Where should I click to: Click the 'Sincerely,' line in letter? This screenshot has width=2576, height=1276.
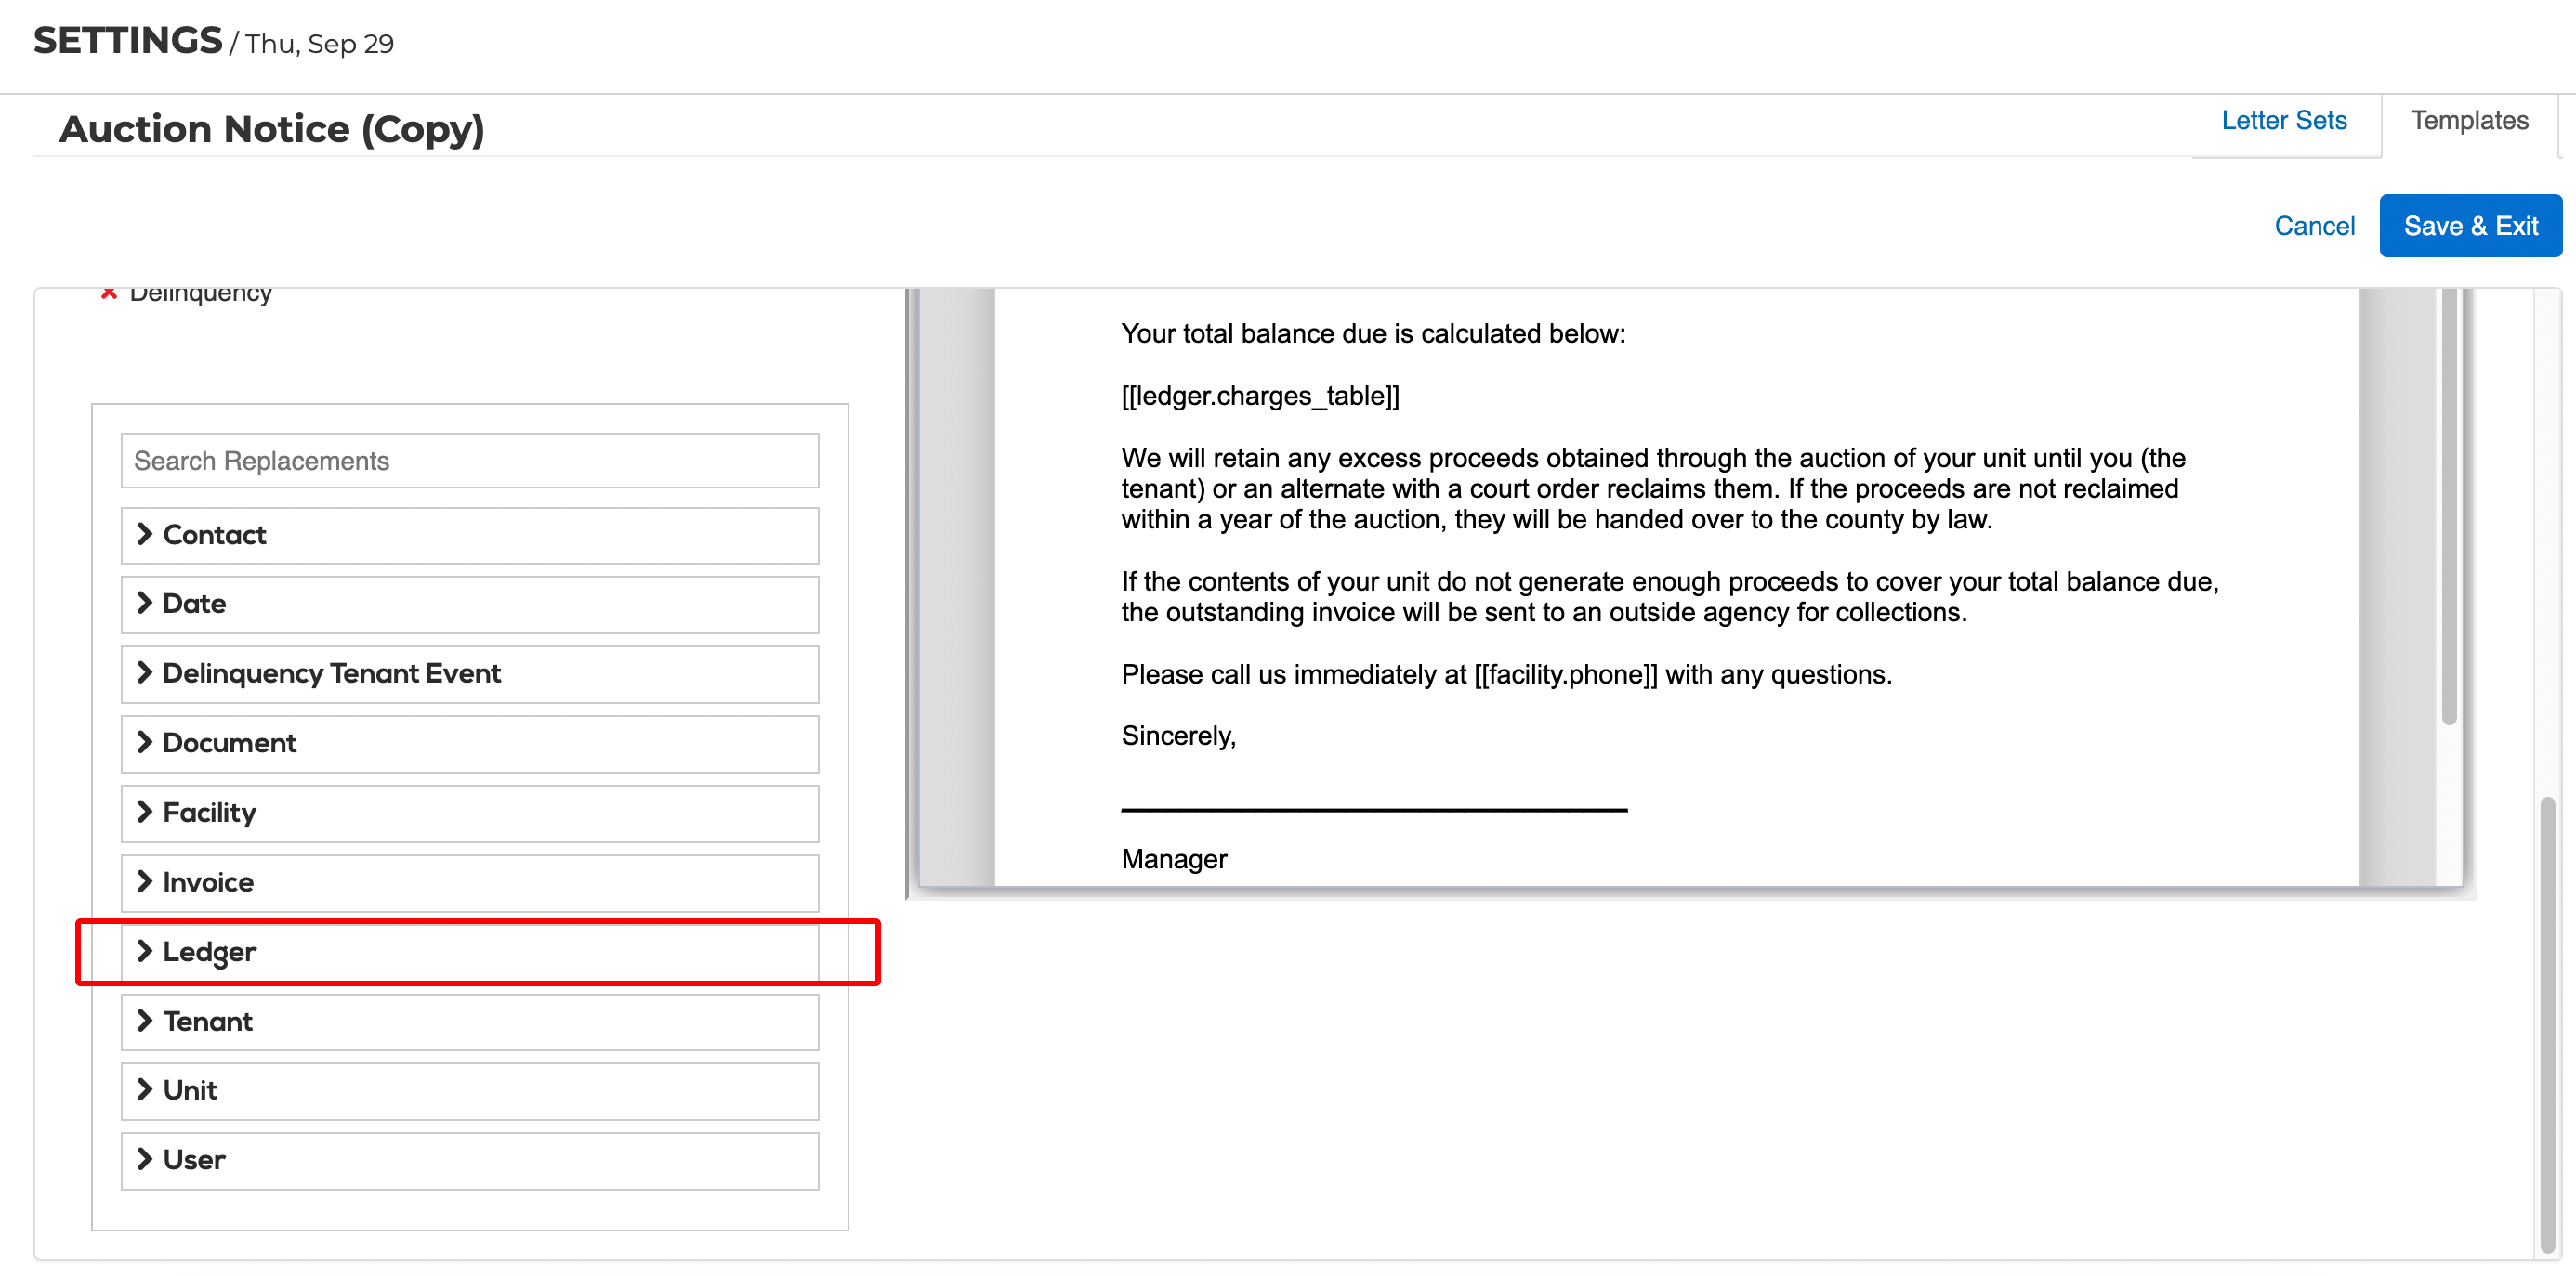pyautogui.click(x=1178, y=736)
